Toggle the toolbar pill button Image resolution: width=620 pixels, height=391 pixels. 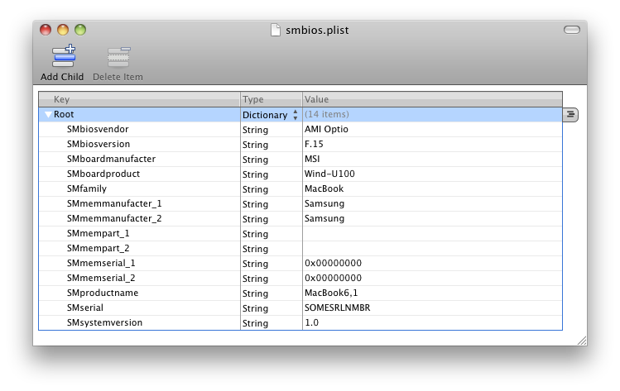point(572,30)
